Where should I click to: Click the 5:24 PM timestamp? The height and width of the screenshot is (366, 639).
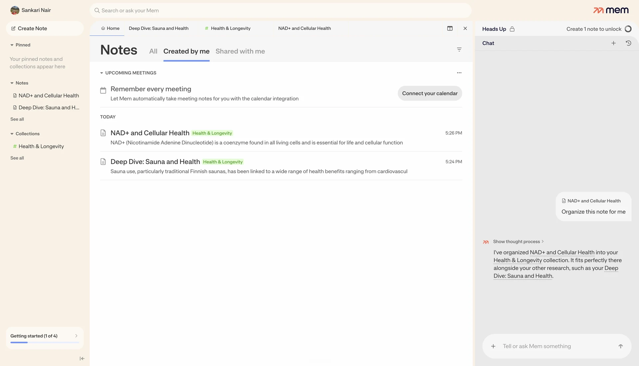[x=454, y=162]
